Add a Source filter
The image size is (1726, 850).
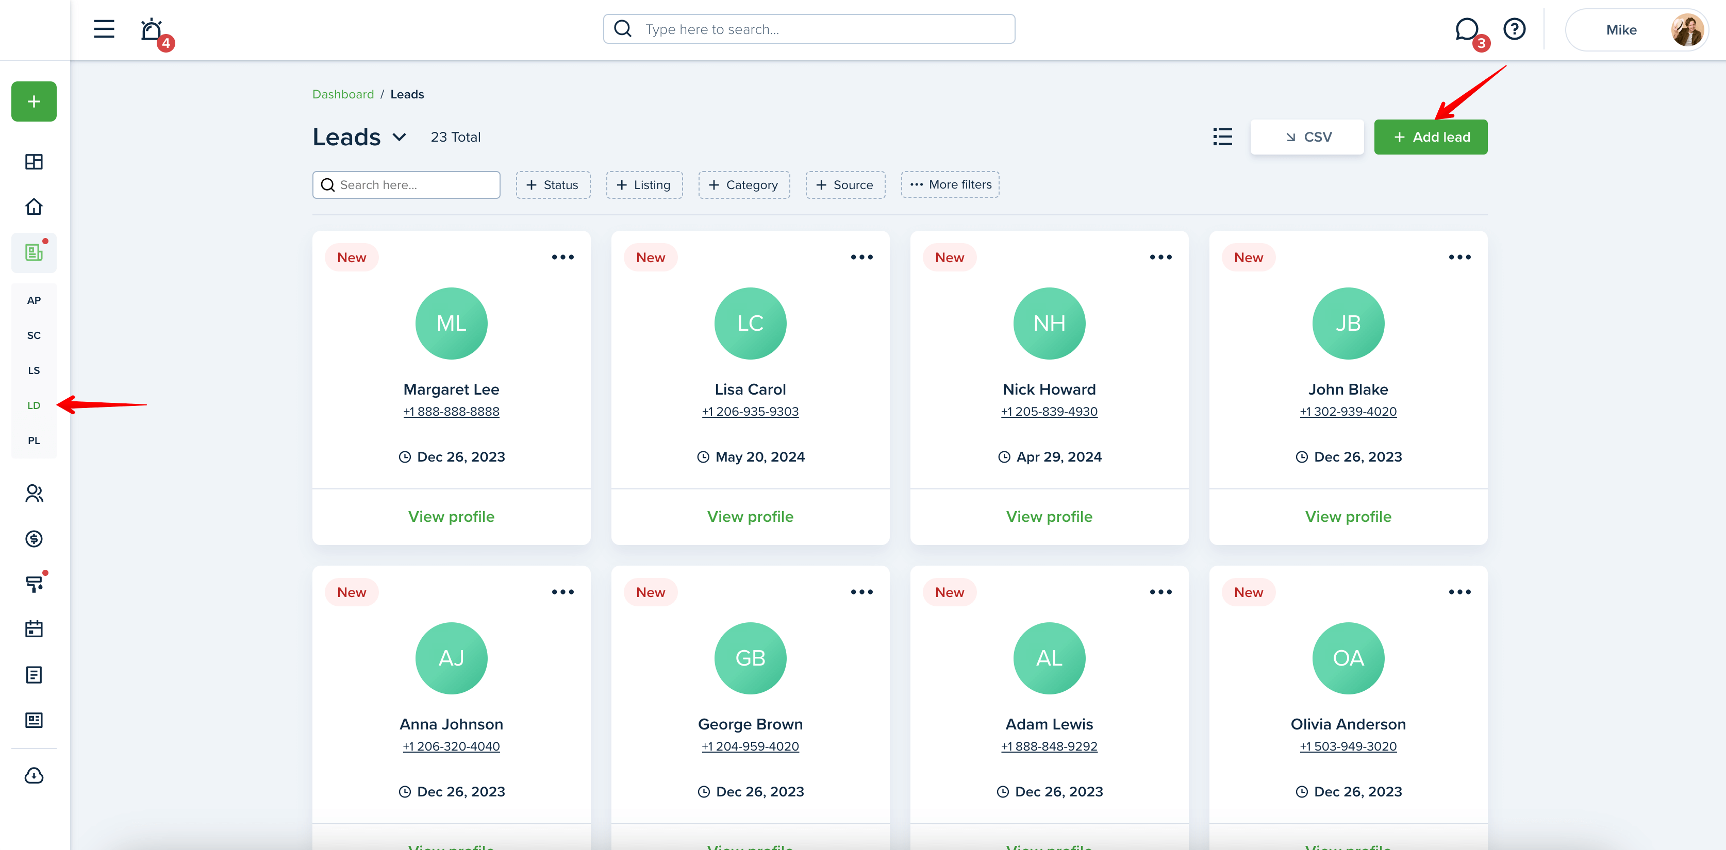click(845, 185)
